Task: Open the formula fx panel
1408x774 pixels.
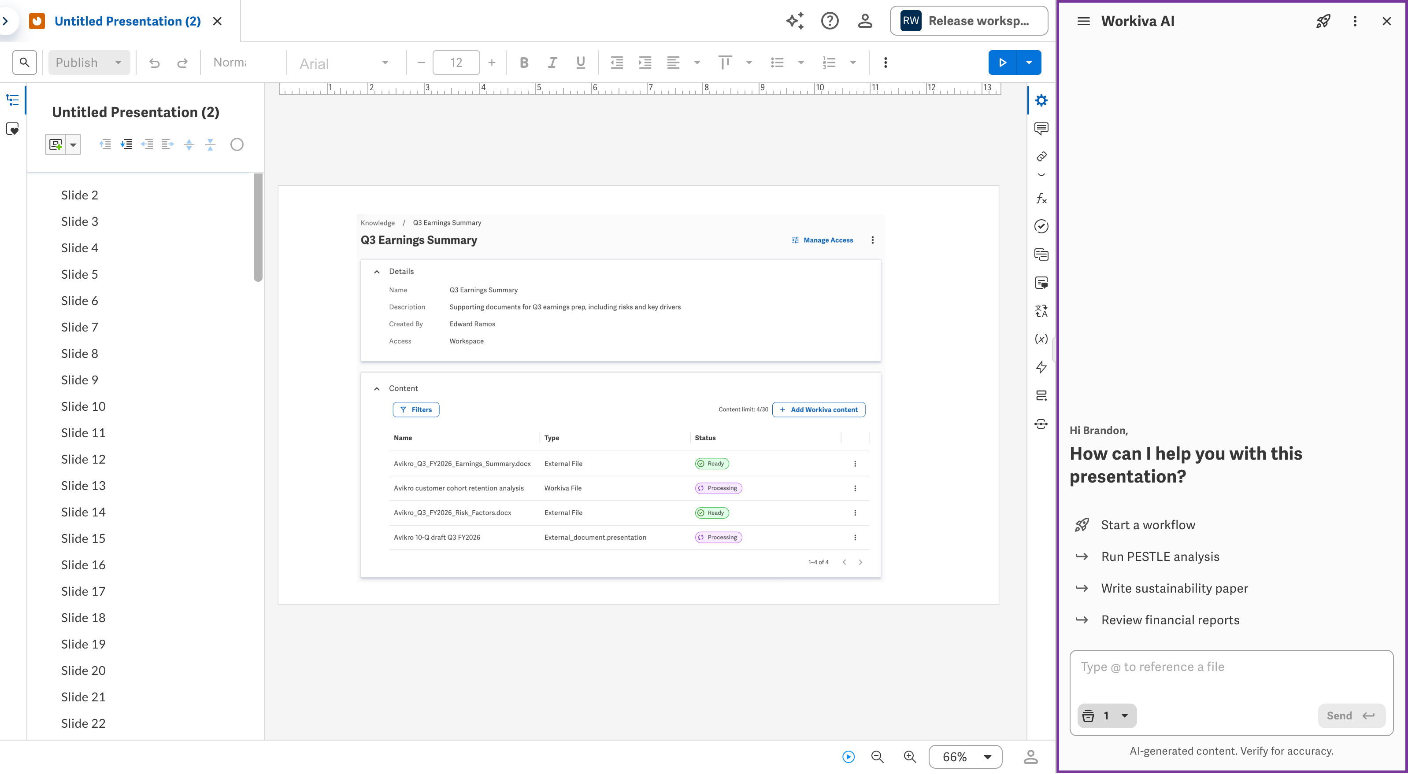Action: pos(1041,198)
